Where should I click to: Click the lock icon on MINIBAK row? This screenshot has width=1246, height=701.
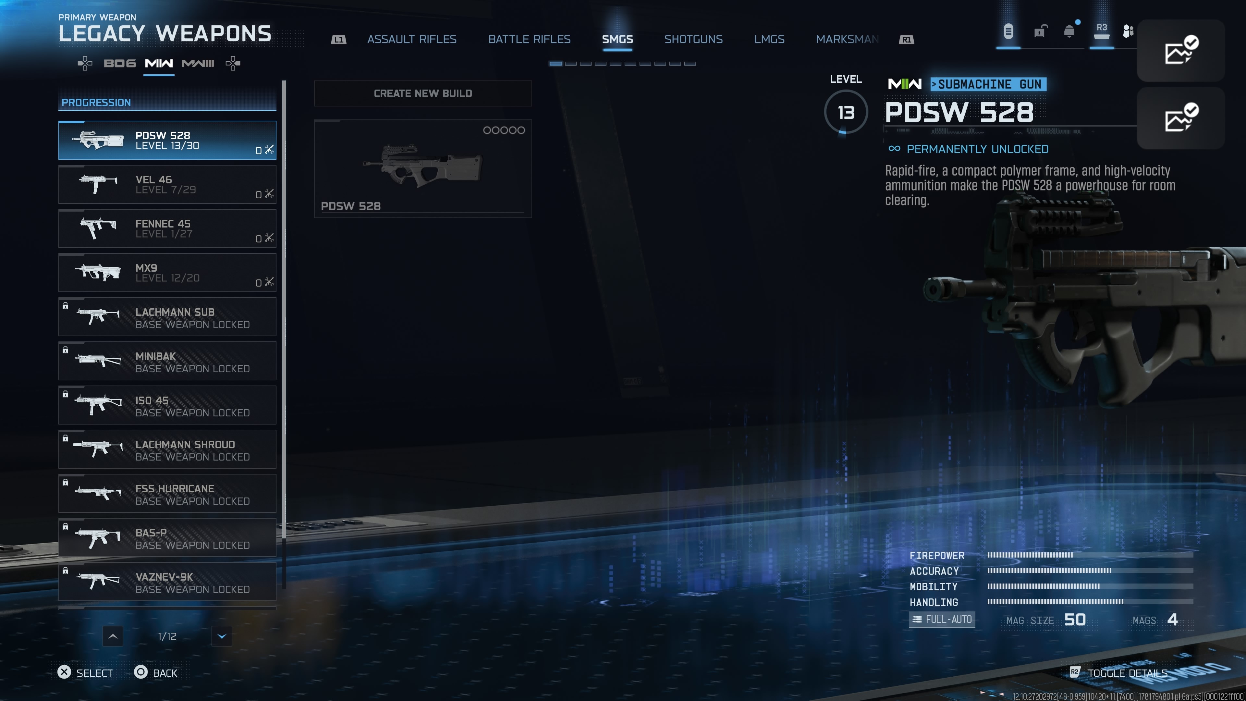tap(65, 350)
